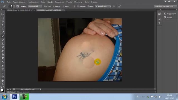Open the Коррекция panel button

coord(170,14)
